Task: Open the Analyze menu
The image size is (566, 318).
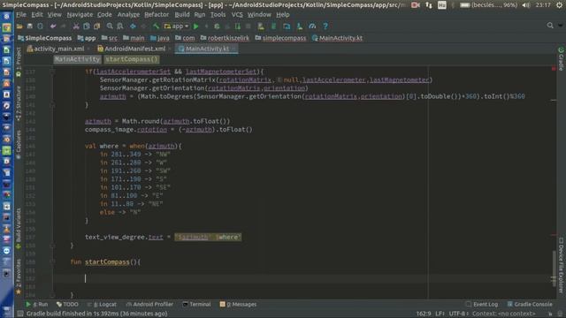Action: [x=128, y=15]
